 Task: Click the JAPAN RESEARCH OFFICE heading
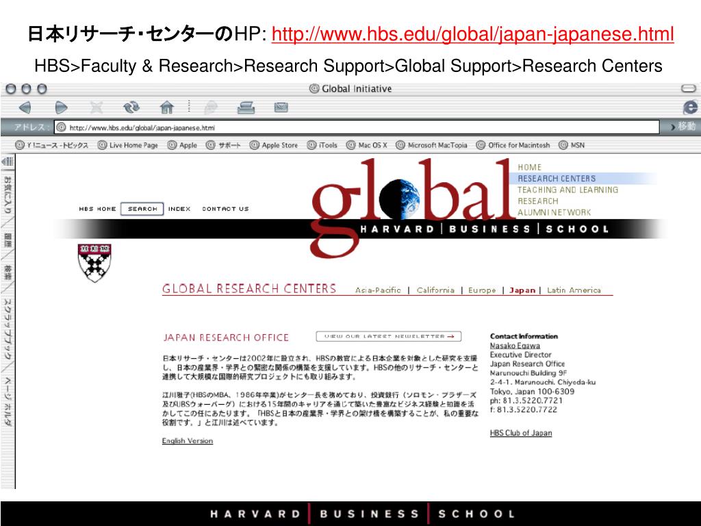(226, 338)
